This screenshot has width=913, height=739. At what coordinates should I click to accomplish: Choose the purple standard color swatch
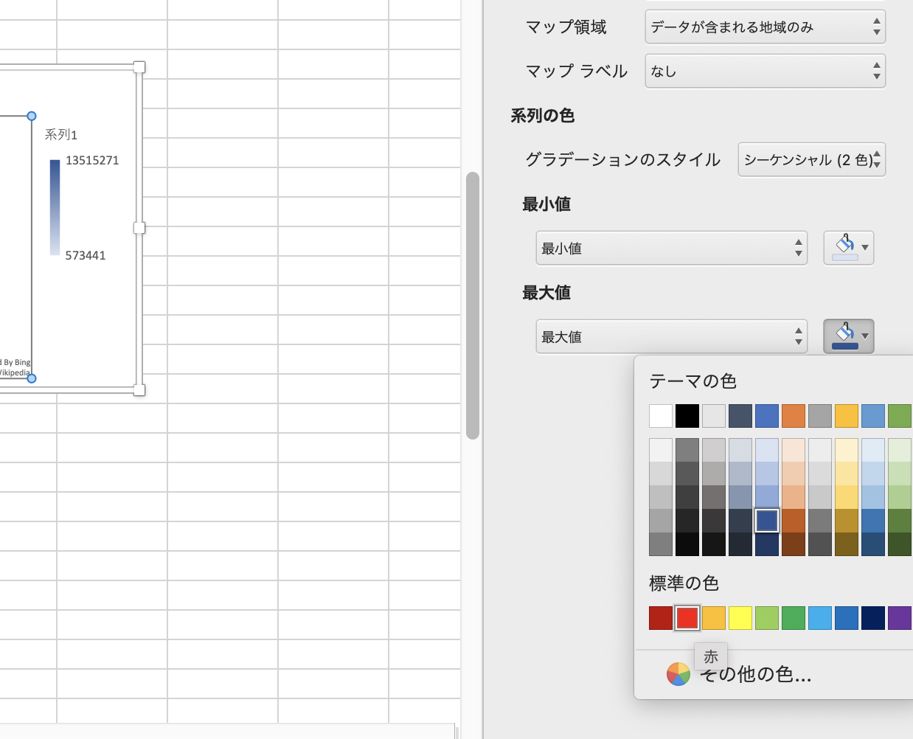click(x=900, y=618)
